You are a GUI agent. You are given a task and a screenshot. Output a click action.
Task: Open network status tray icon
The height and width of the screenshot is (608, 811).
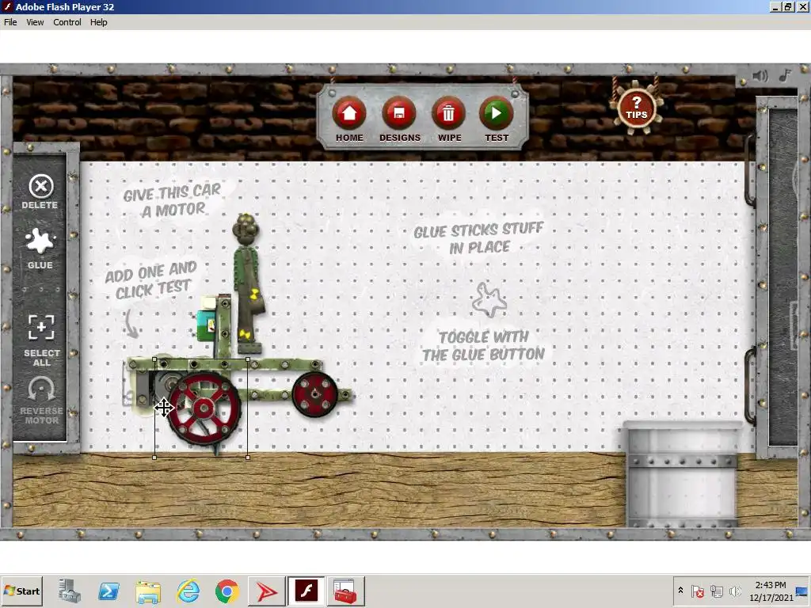point(716,591)
